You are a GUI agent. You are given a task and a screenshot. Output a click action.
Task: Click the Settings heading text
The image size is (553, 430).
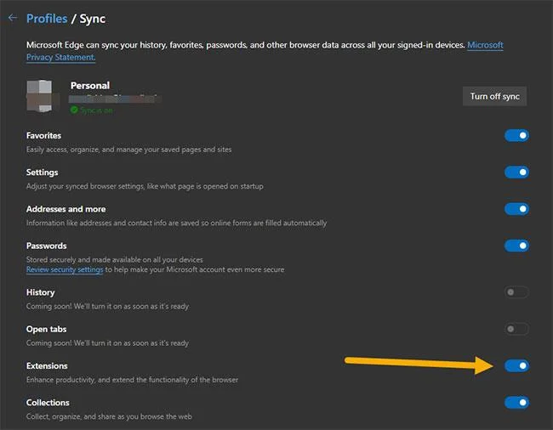pos(42,173)
